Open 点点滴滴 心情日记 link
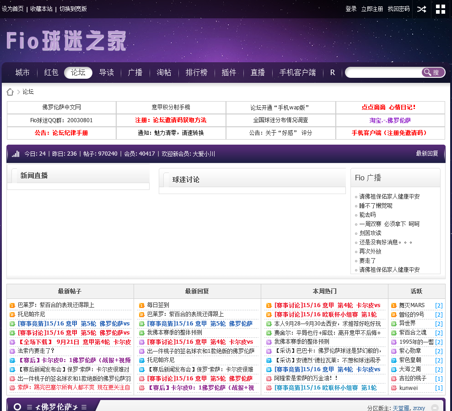The width and height of the screenshot is (452, 411). [x=388, y=107]
